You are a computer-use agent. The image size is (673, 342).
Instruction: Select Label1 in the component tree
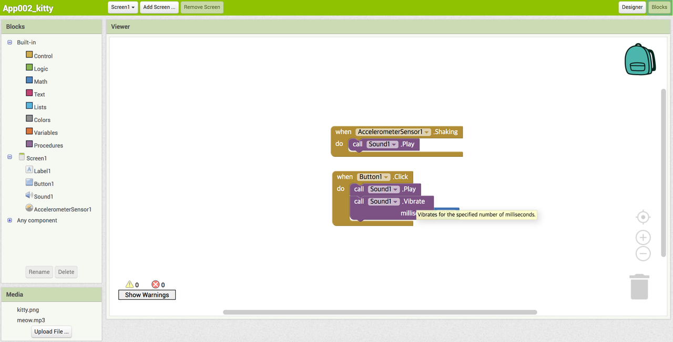click(43, 171)
